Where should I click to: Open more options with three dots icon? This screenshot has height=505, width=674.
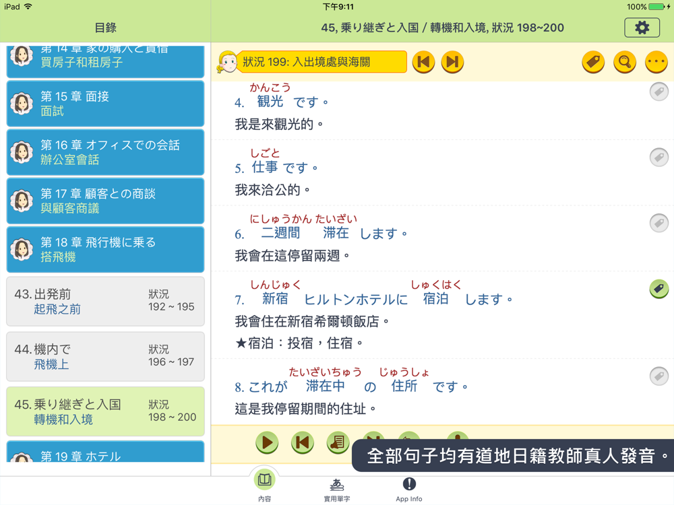656,62
